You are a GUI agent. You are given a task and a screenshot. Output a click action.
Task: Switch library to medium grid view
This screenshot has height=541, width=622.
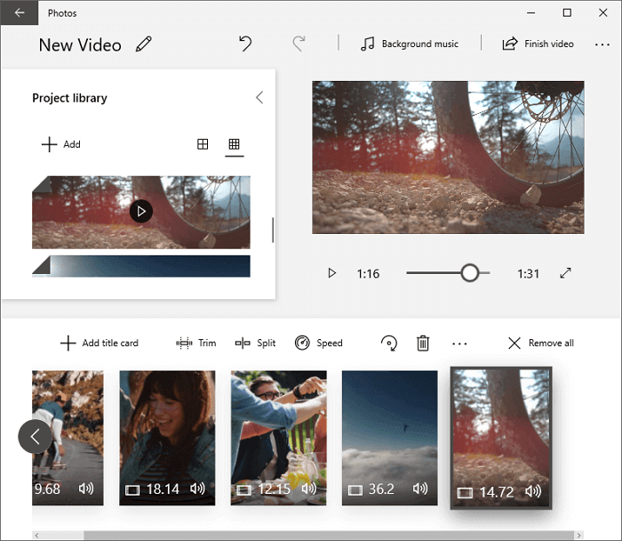pyautogui.click(x=203, y=144)
